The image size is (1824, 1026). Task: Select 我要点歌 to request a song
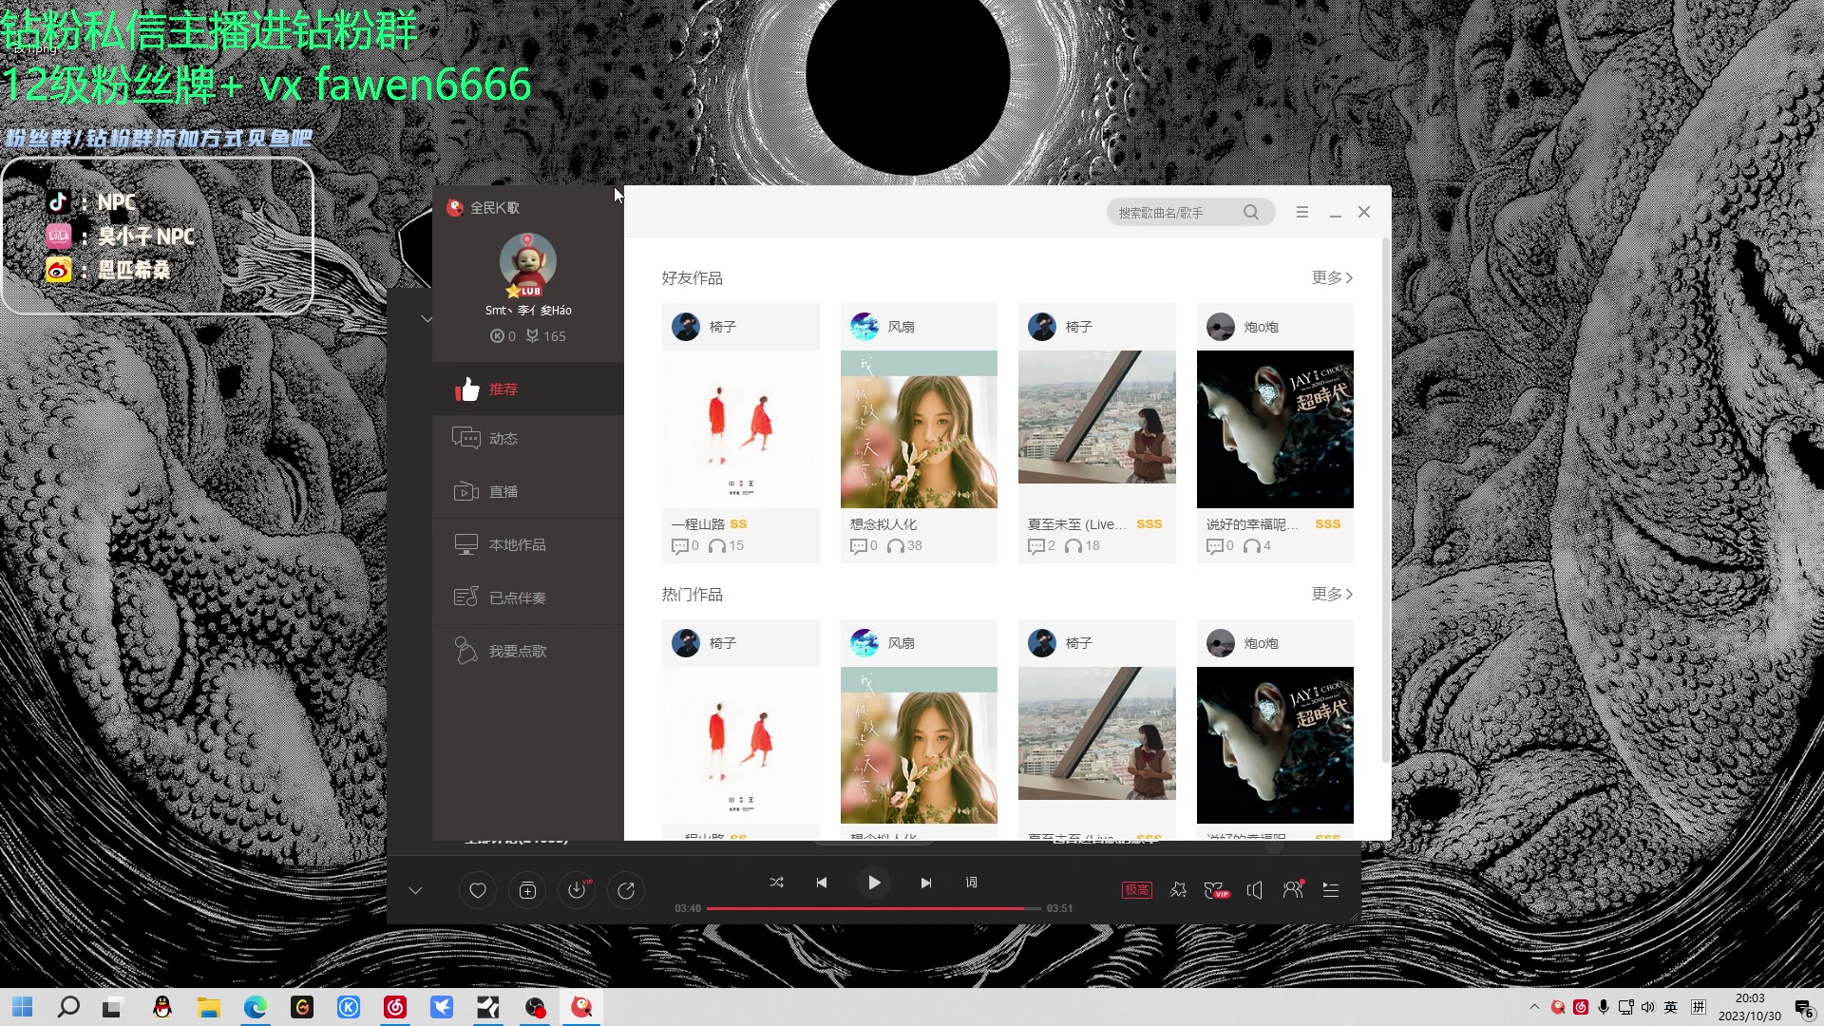pyautogui.click(x=518, y=650)
